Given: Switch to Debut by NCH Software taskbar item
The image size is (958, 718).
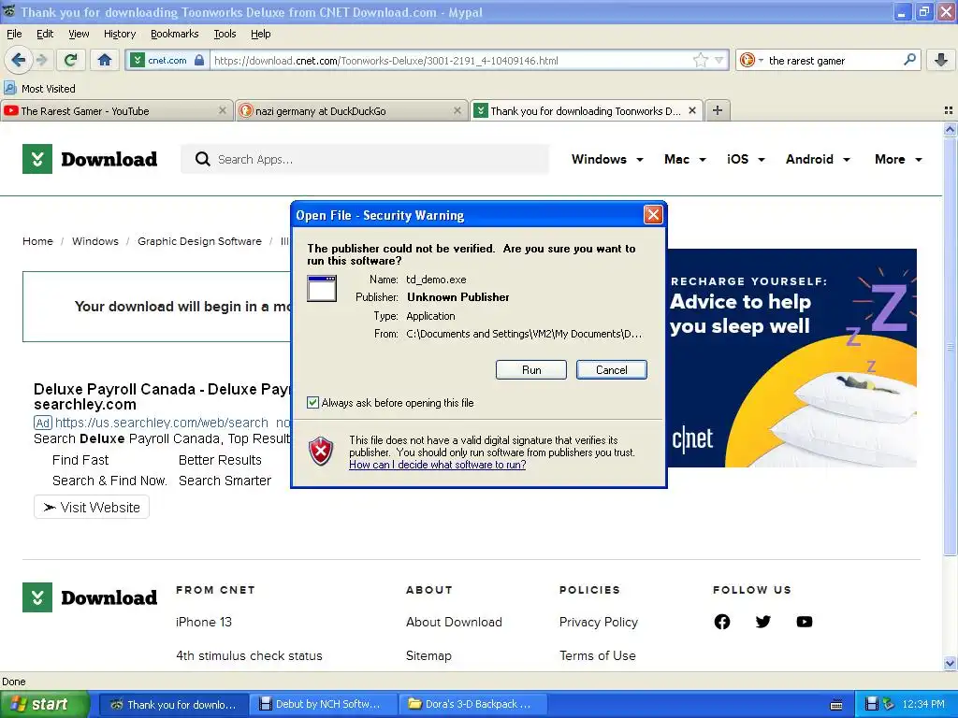Looking at the screenshot, I should point(323,704).
